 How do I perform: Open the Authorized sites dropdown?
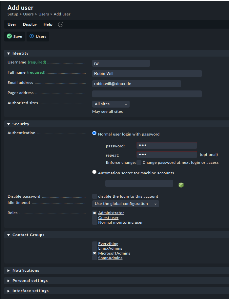pyautogui.click(x=111, y=104)
